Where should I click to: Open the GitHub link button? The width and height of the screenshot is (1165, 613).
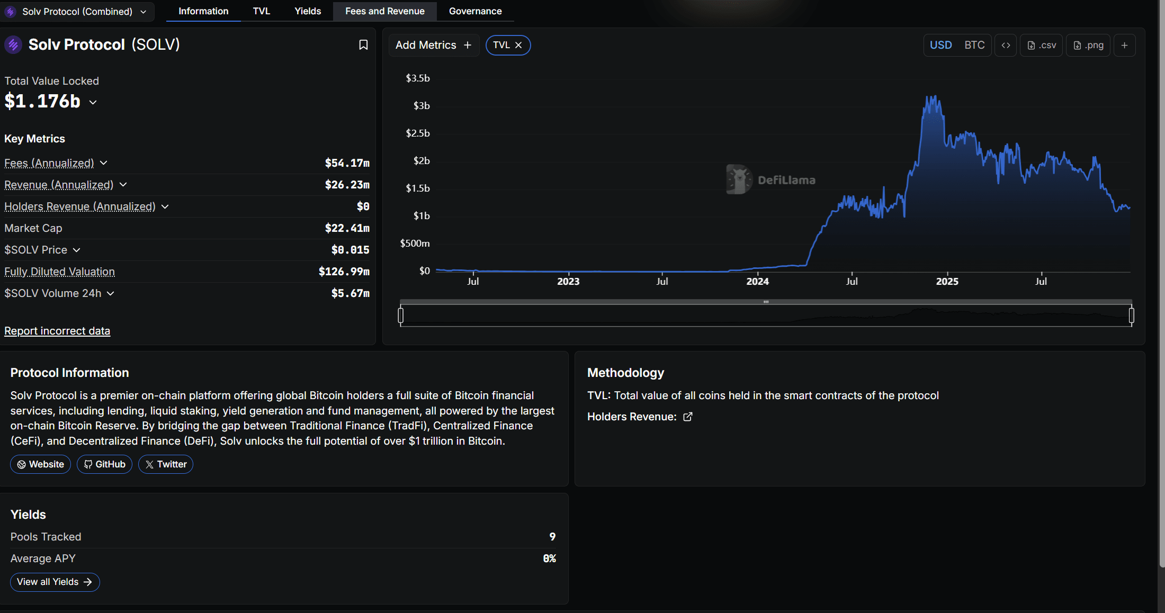[x=104, y=464]
